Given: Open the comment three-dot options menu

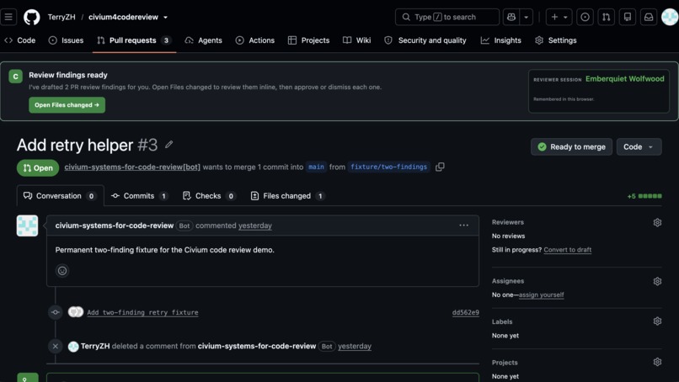Looking at the screenshot, I should (464, 225).
